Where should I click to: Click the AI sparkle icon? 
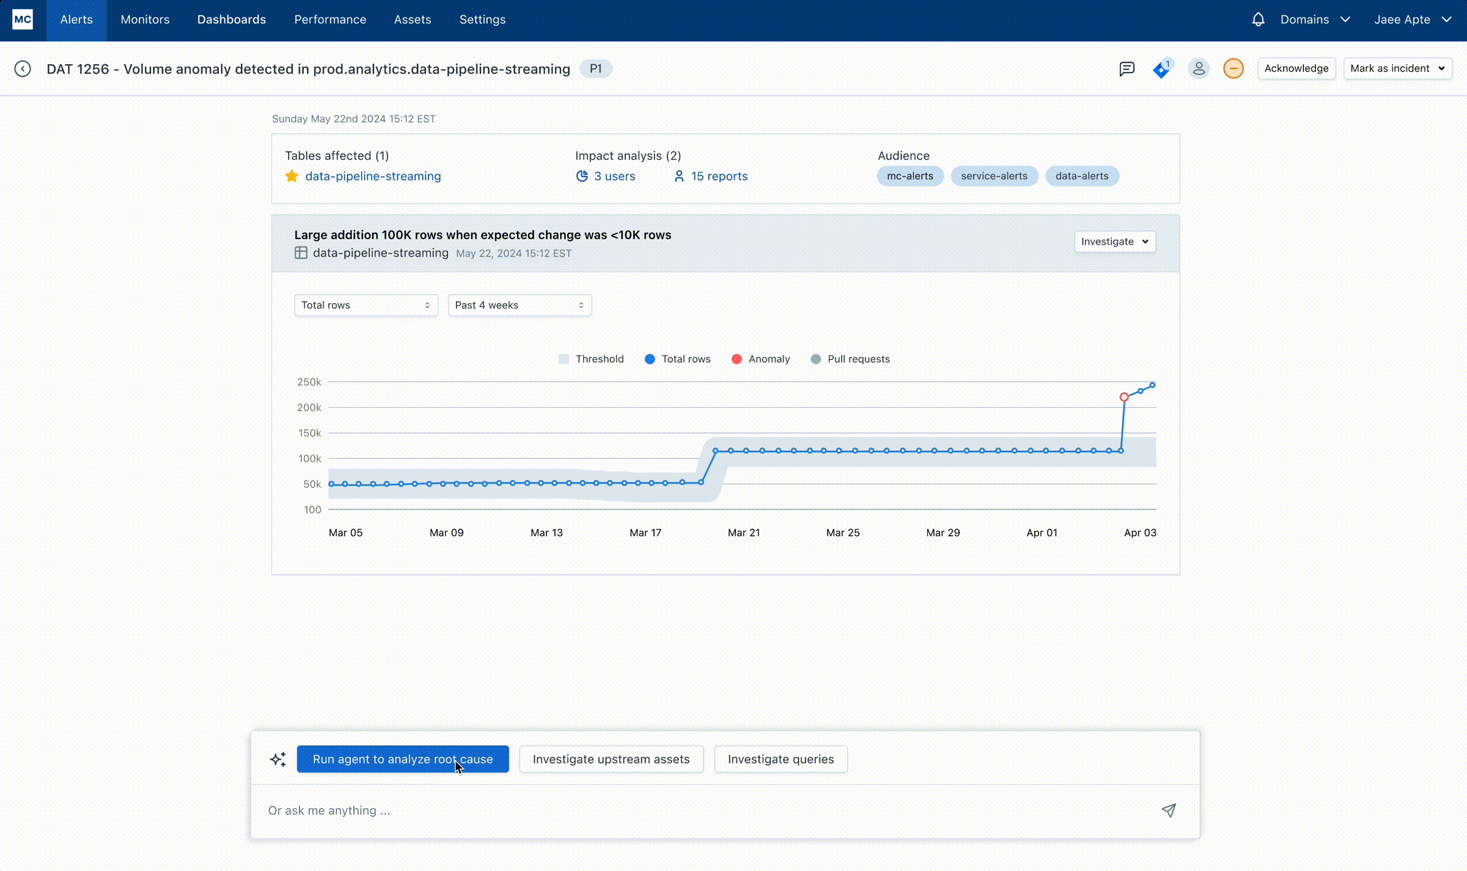[278, 759]
